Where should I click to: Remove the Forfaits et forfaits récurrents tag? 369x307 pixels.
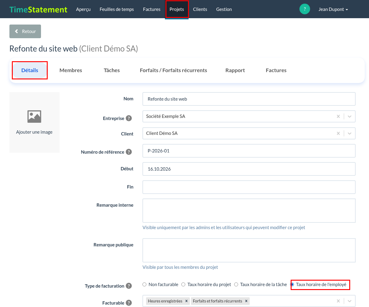[x=246, y=301]
